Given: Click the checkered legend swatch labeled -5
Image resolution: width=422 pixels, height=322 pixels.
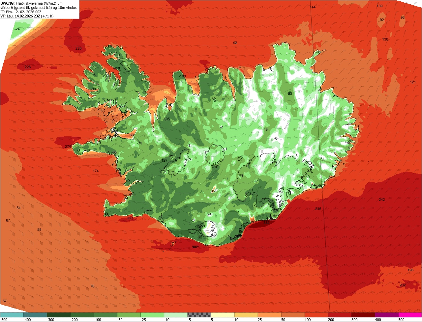Looking at the screenshot, I should pos(199,315).
